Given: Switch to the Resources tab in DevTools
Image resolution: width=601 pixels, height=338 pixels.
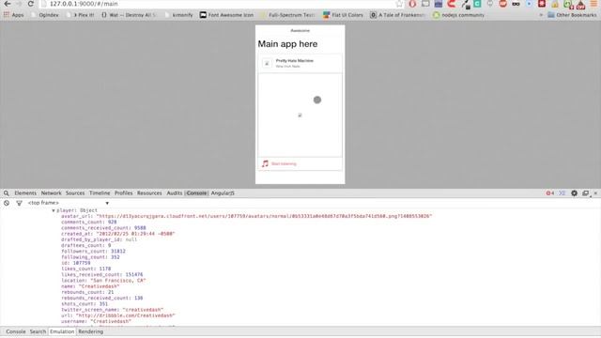Looking at the screenshot, I should pyautogui.click(x=149, y=193).
